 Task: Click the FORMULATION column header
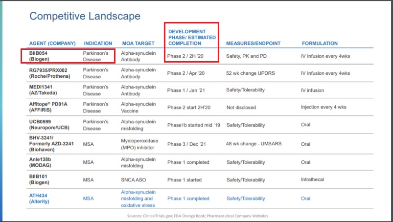click(320, 44)
